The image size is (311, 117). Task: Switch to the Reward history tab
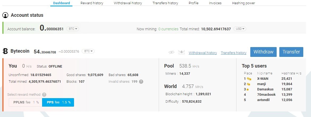pyautogui.click(x=92, y=3)
